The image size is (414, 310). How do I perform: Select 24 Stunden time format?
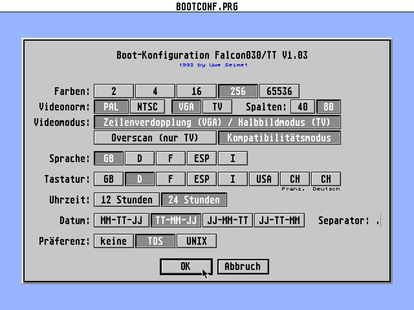coord(194,200)
